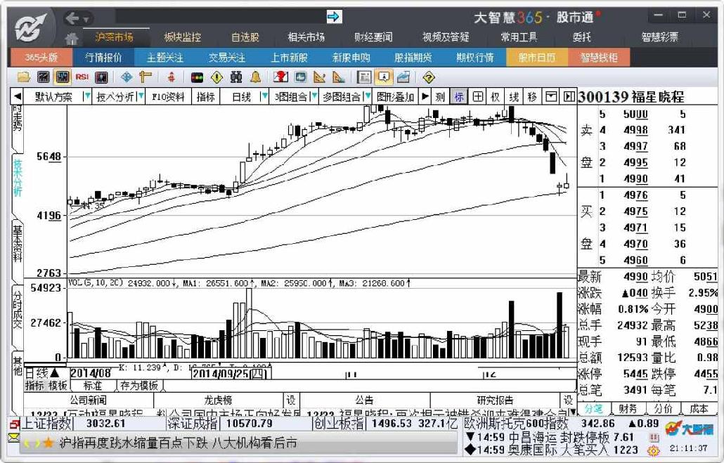
Task: Click the first triangle ruler drawing icon
Action: point(319,77)
